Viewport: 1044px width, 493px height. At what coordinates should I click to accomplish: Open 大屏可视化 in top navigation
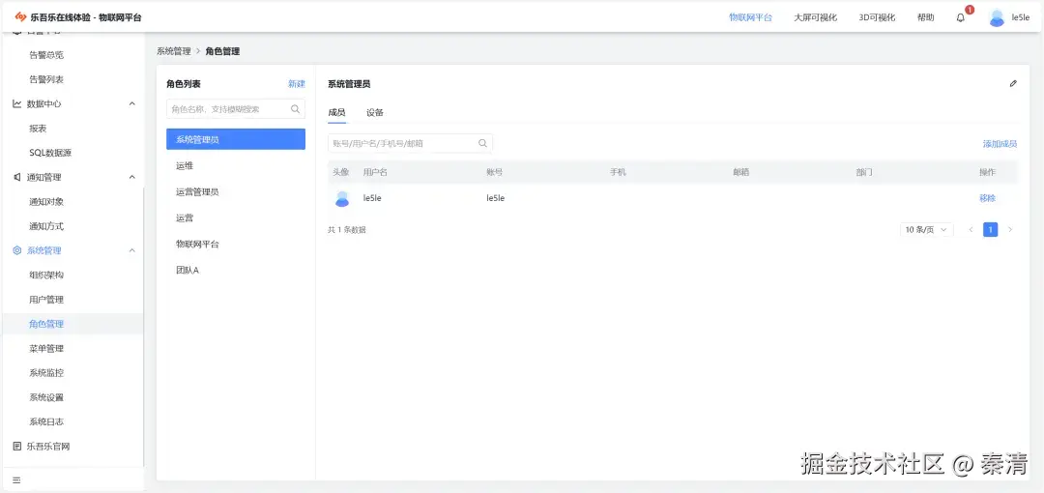click(816, 18)
